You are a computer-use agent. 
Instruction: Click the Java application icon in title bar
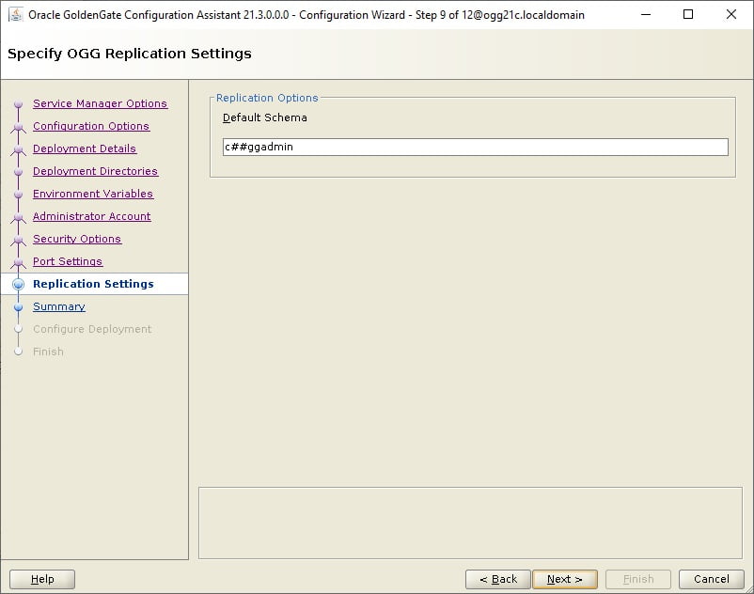click(x=16, y=14)
